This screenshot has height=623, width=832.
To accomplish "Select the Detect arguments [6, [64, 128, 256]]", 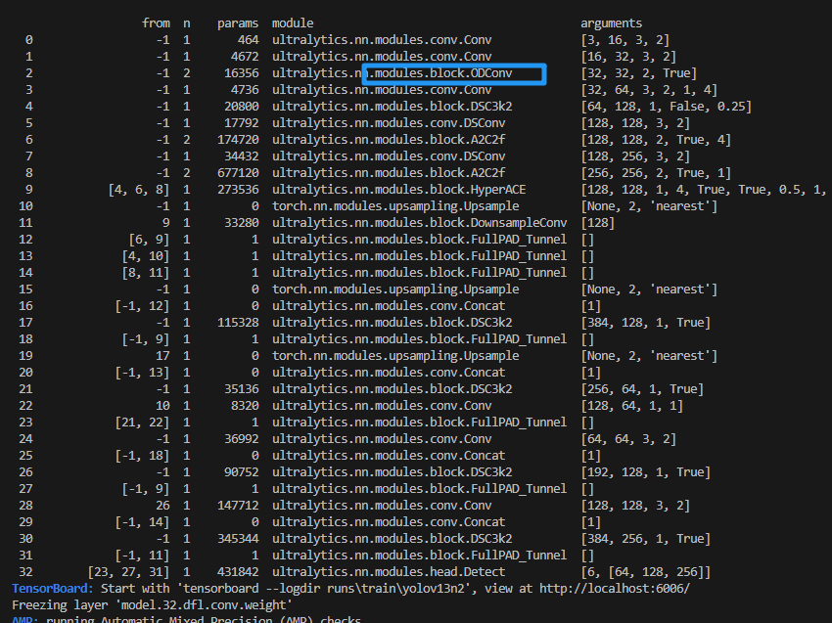I will [x=646, y=572].
